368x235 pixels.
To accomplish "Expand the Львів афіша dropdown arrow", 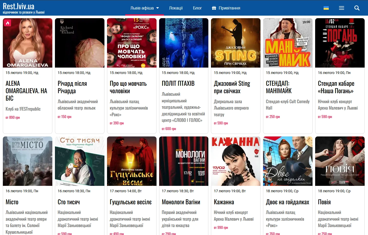I will (x=158, y=8).
